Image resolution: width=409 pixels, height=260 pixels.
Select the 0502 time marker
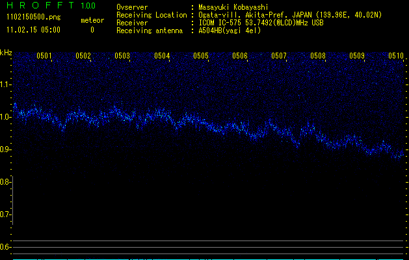83,56
